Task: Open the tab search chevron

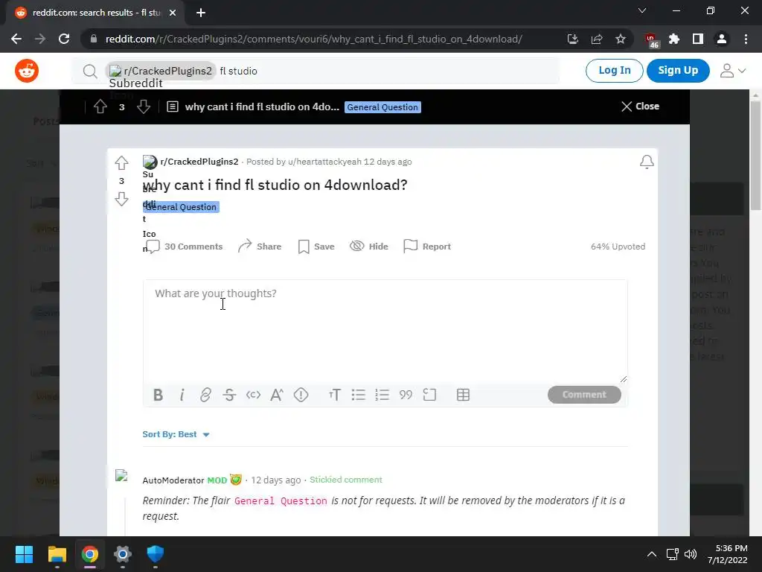Action: [642, 10]
